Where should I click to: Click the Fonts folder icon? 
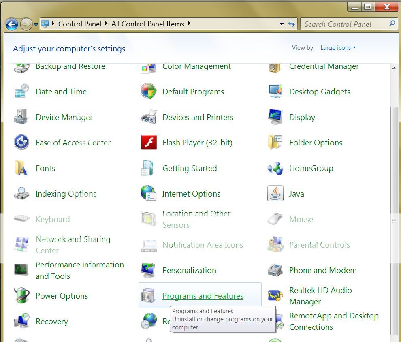21,168
